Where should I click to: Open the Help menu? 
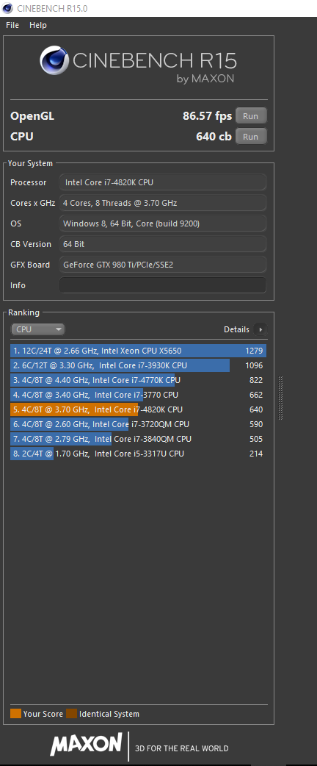(x=38, y=25)
